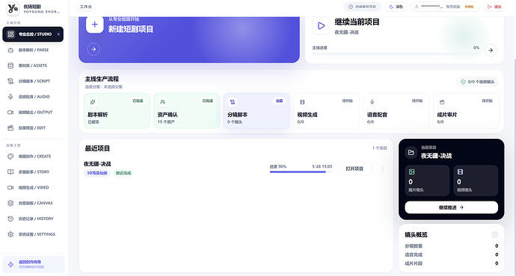Click the 0/0 个视频镜头 status badge
The image size is (516, 276).
point(478,82)
